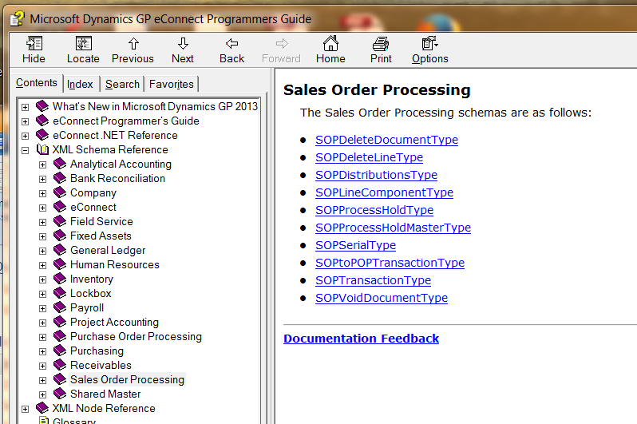Image resolution: width=637 pixels, height=424 pixels.
Task: Click open-book icon beside XML Schema Reference
Action: point(42,149)
